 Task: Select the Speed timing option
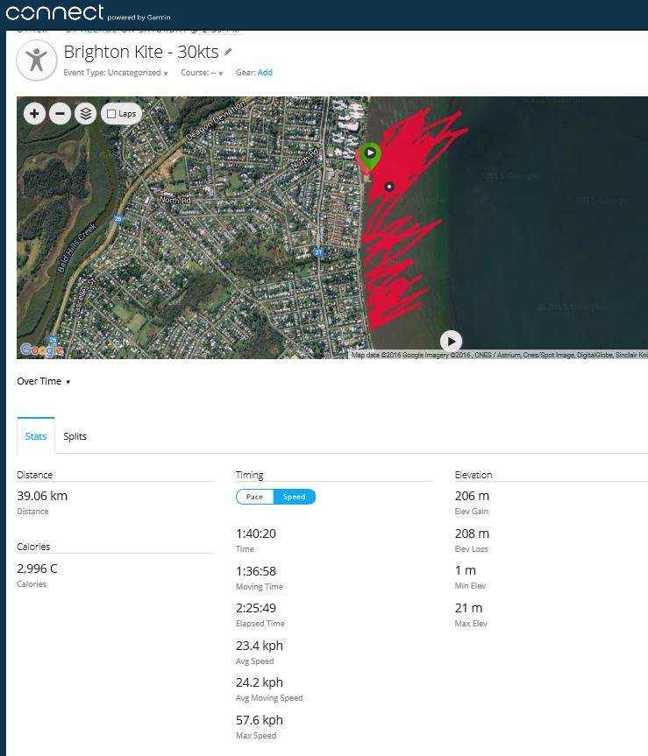295,497
